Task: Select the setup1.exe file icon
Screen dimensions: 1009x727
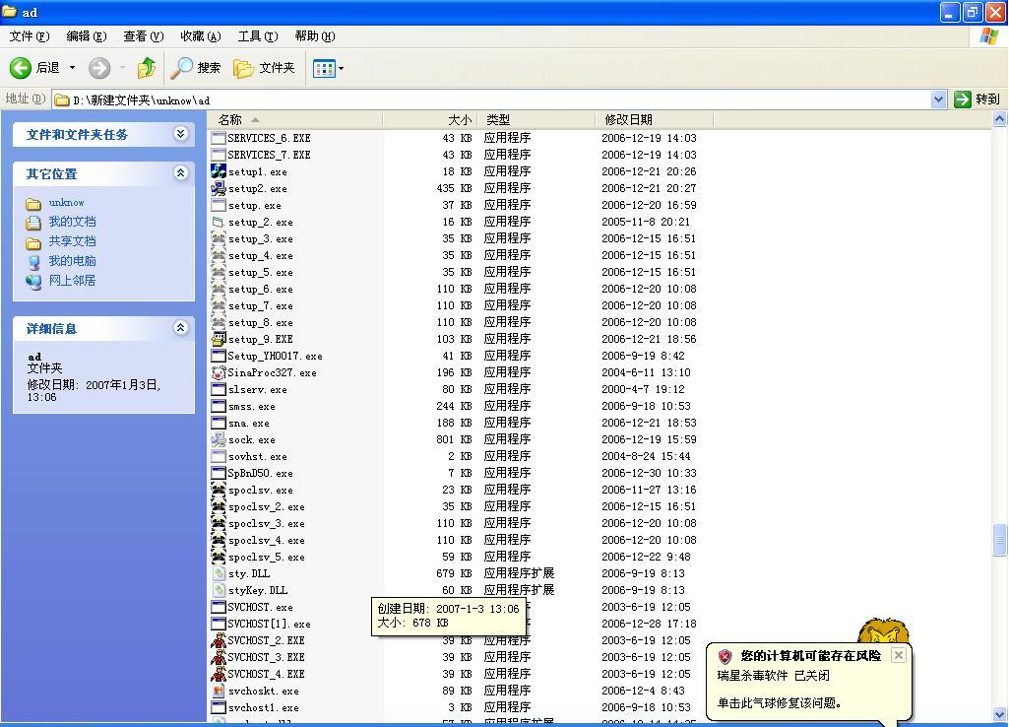Action: (219, 171)
